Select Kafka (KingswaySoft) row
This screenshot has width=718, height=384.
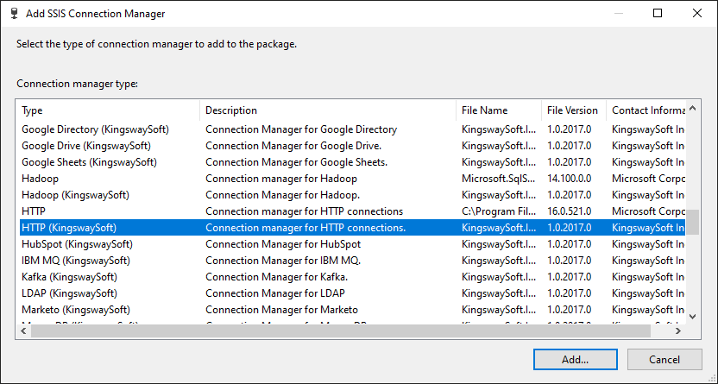[x=352, y=277]
